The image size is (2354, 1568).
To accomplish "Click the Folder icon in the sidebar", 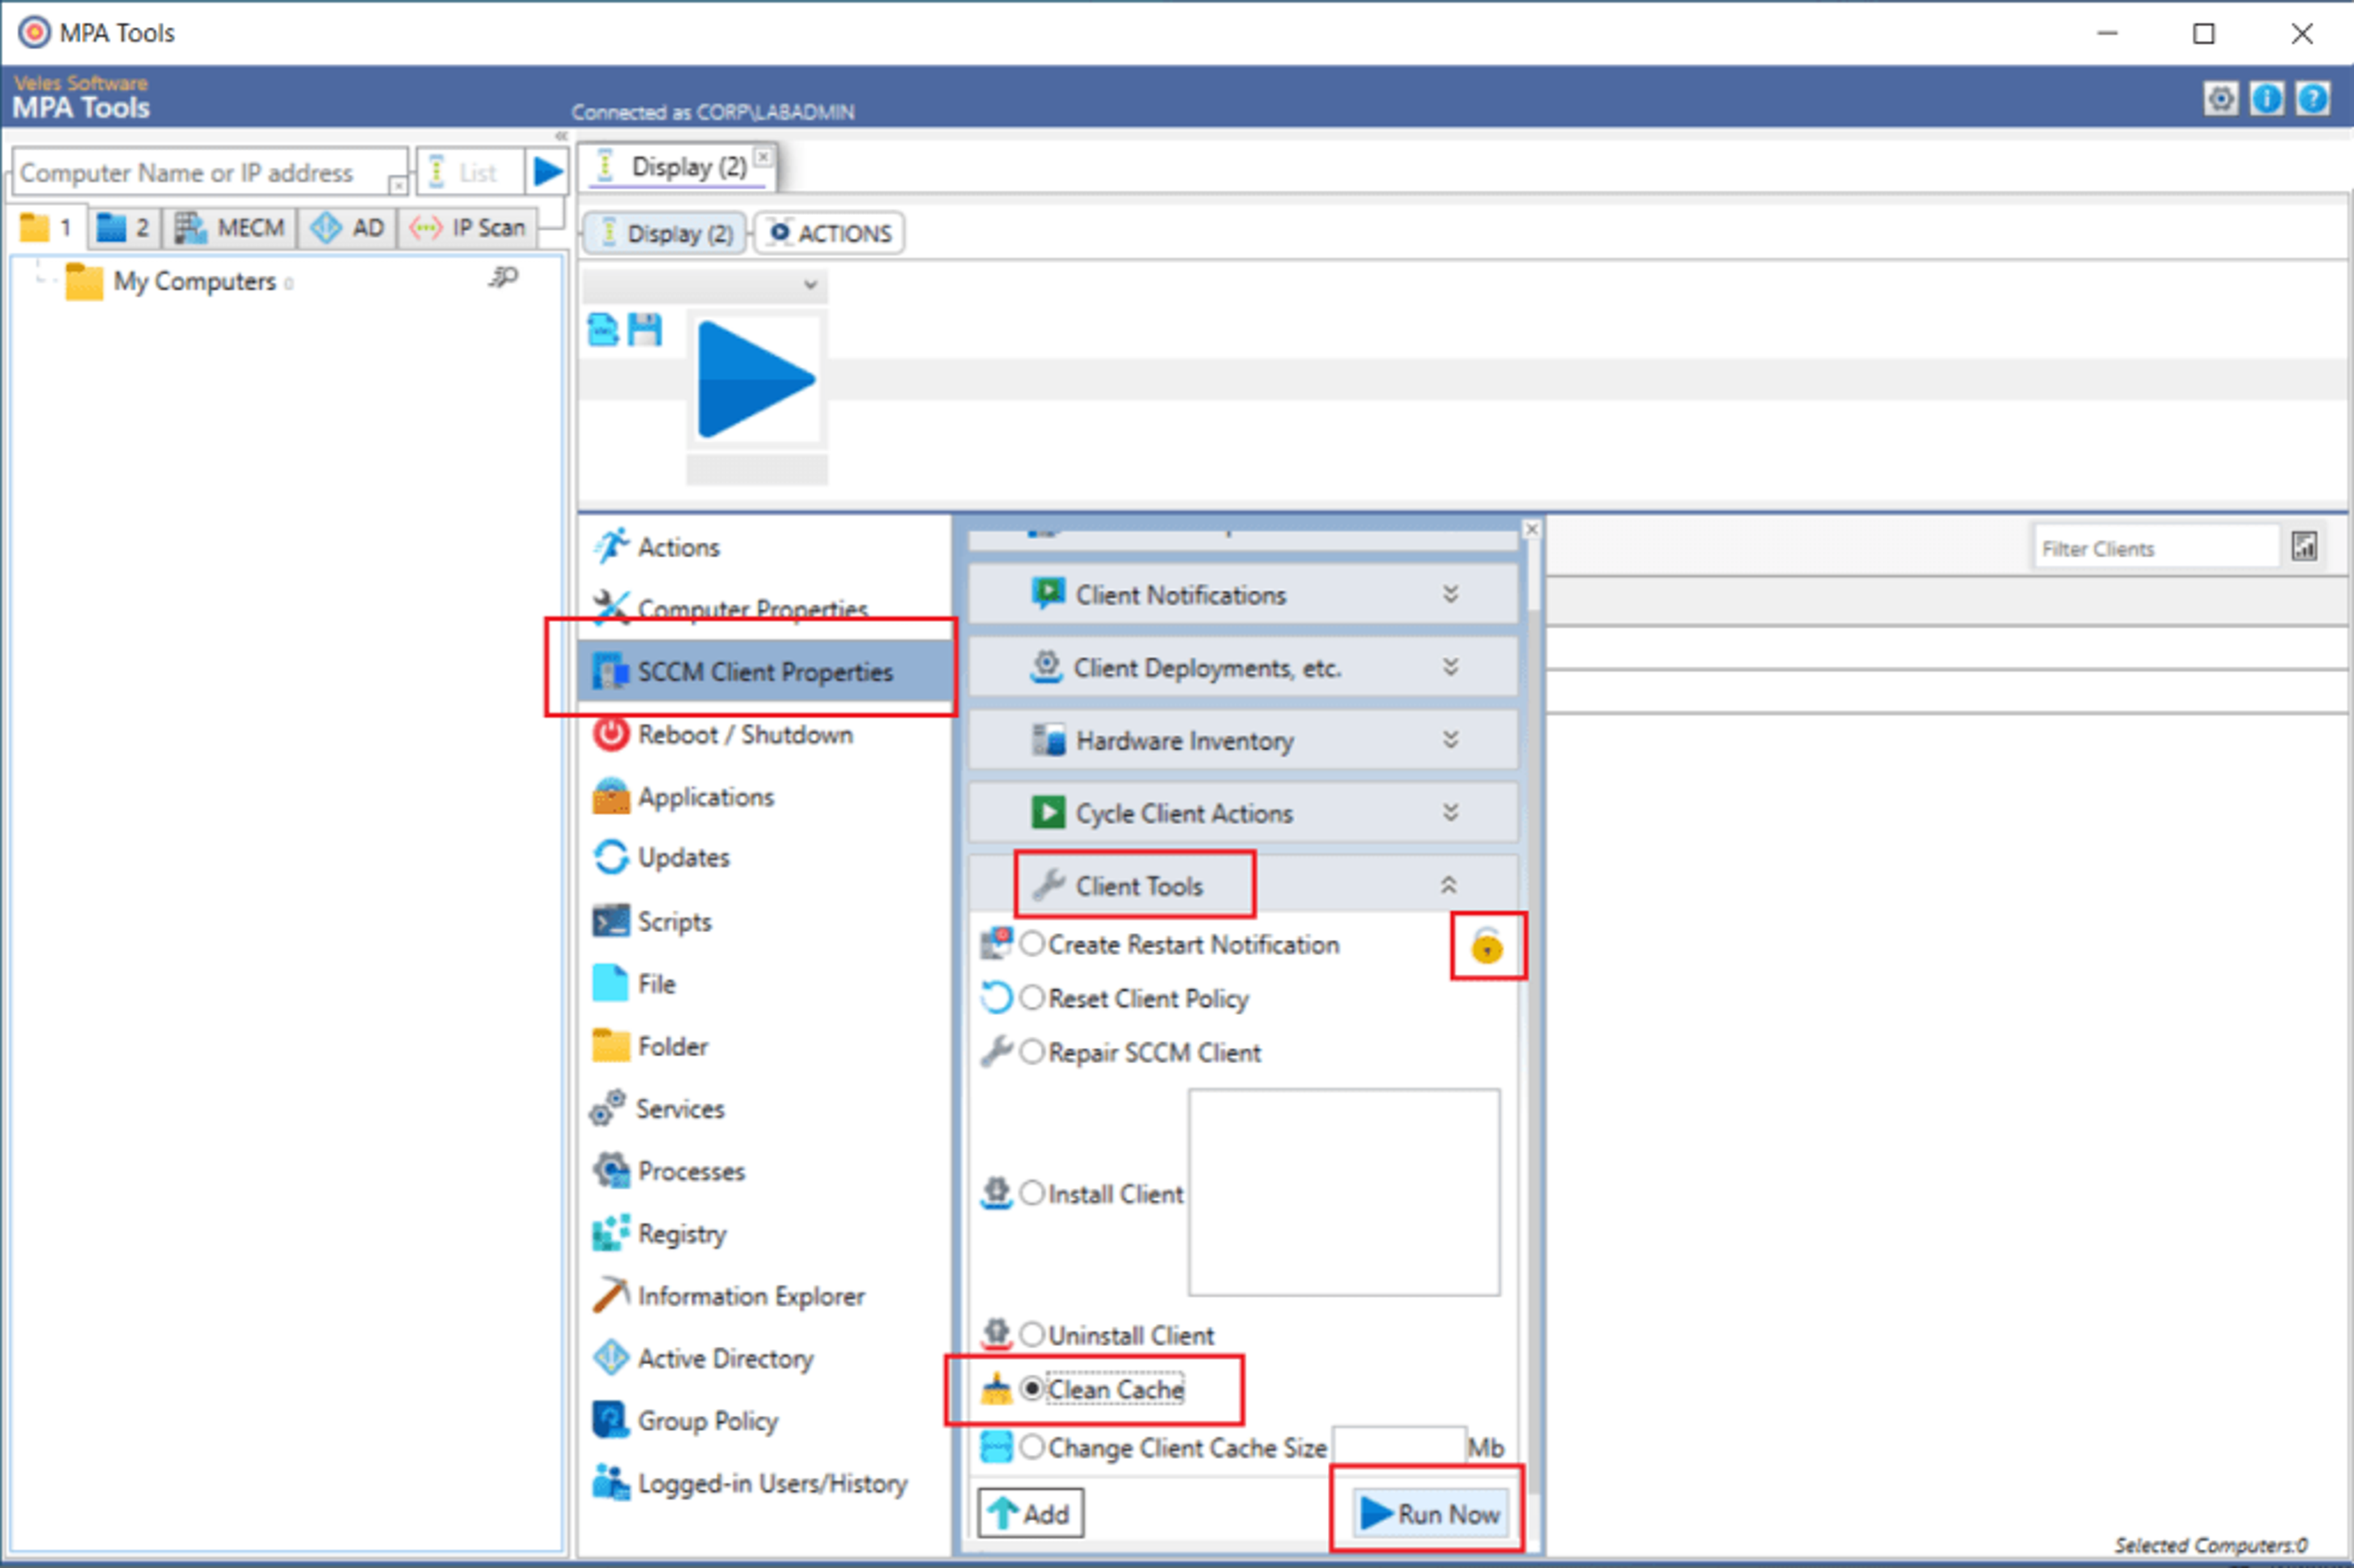I will pos(611,1045).
